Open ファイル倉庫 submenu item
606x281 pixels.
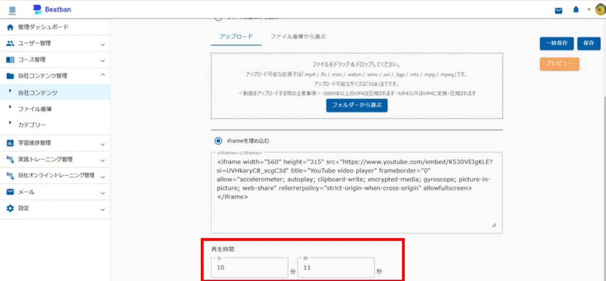coord(55,109)
